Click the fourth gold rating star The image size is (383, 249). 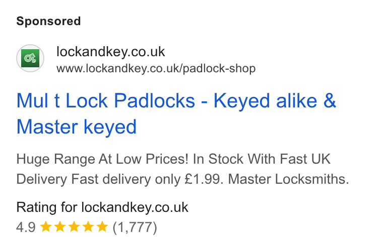88,226
